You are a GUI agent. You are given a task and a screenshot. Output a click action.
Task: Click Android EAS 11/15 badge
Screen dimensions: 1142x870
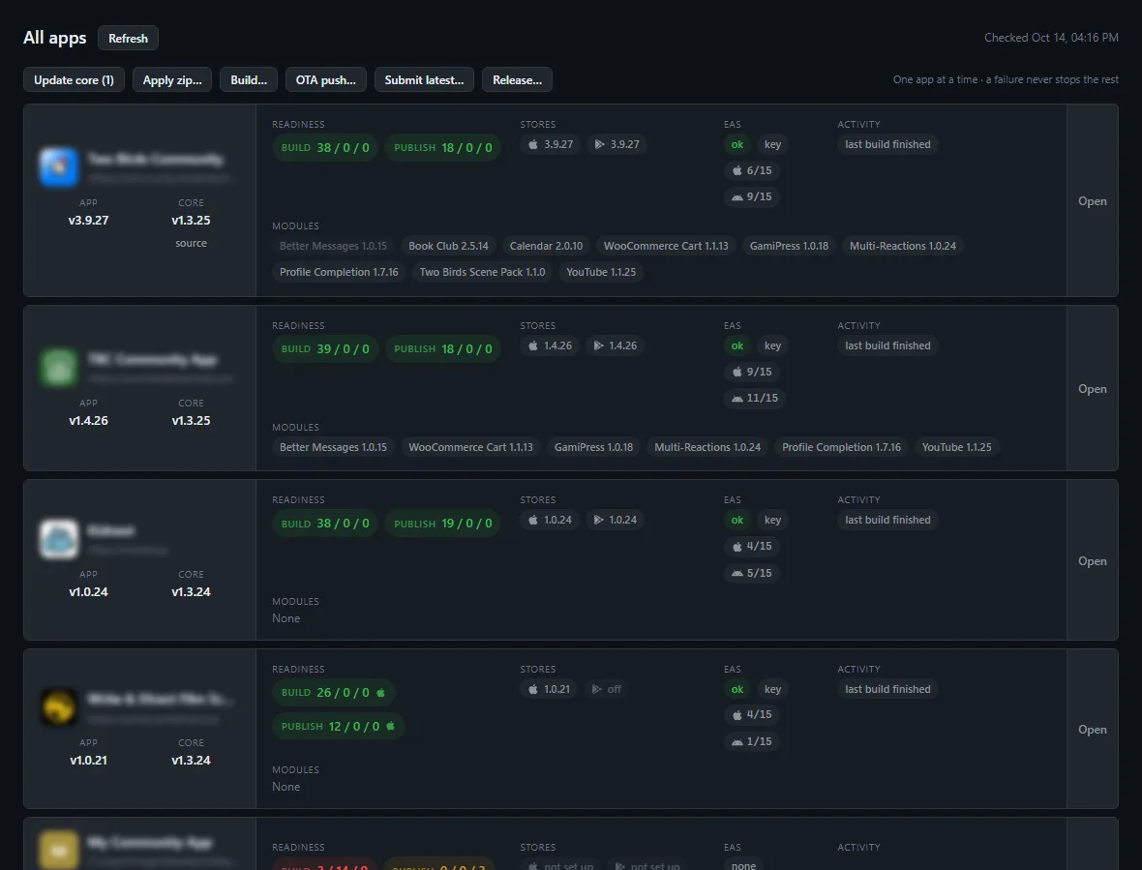[755, 399]
